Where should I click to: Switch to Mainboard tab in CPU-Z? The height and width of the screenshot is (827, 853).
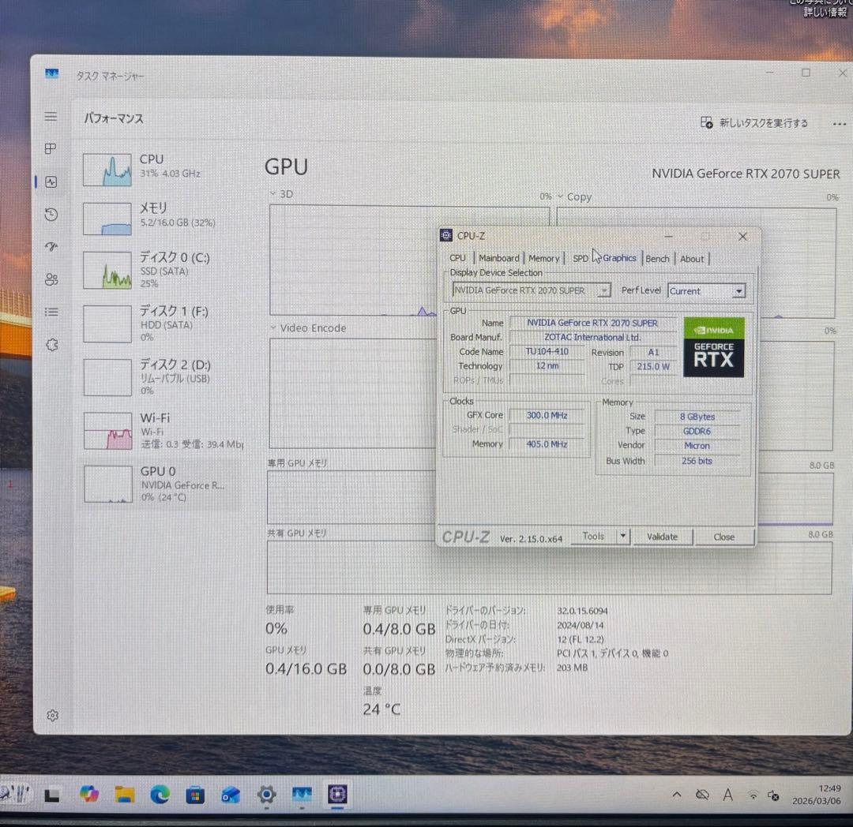[499, 258]
